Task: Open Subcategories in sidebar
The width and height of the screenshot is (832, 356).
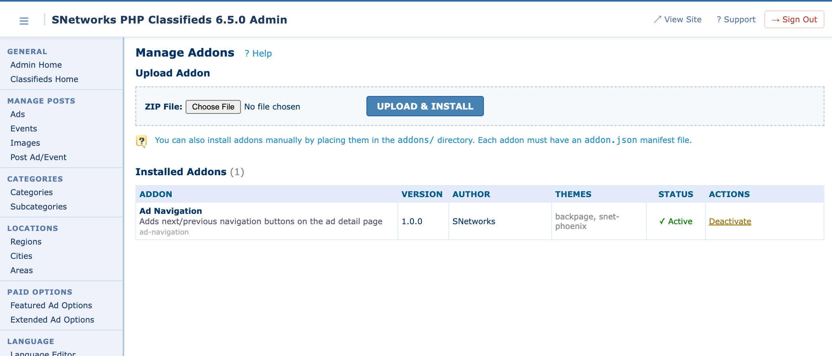Action: (39, 207)
